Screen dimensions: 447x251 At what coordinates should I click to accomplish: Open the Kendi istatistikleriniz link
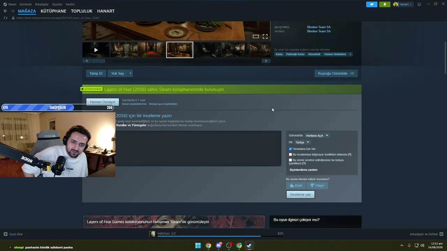click(x=134, y=104)
